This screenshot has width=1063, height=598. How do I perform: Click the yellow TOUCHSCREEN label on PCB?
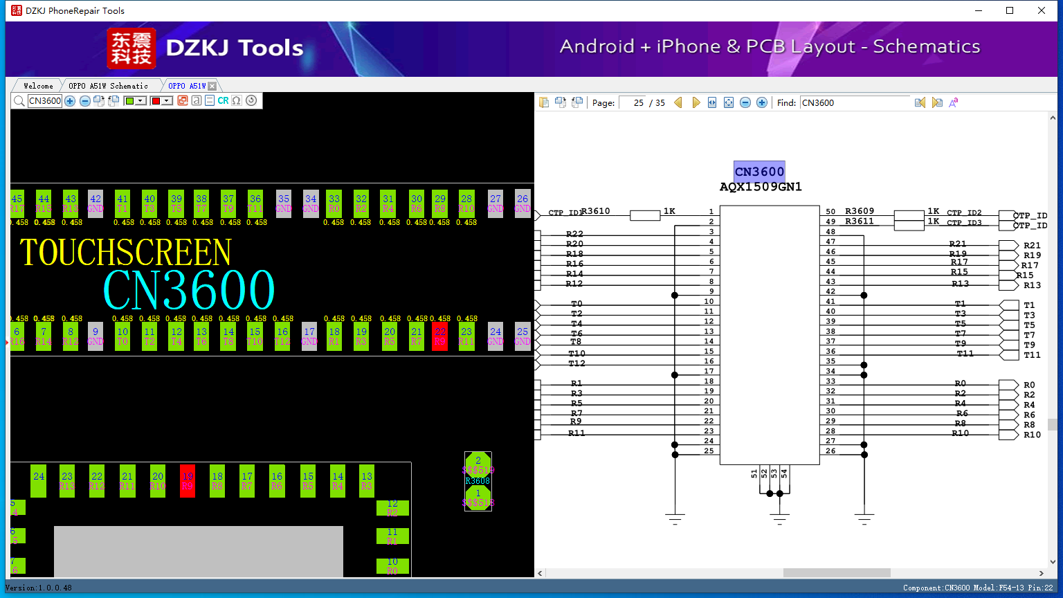tap(125, 252)
